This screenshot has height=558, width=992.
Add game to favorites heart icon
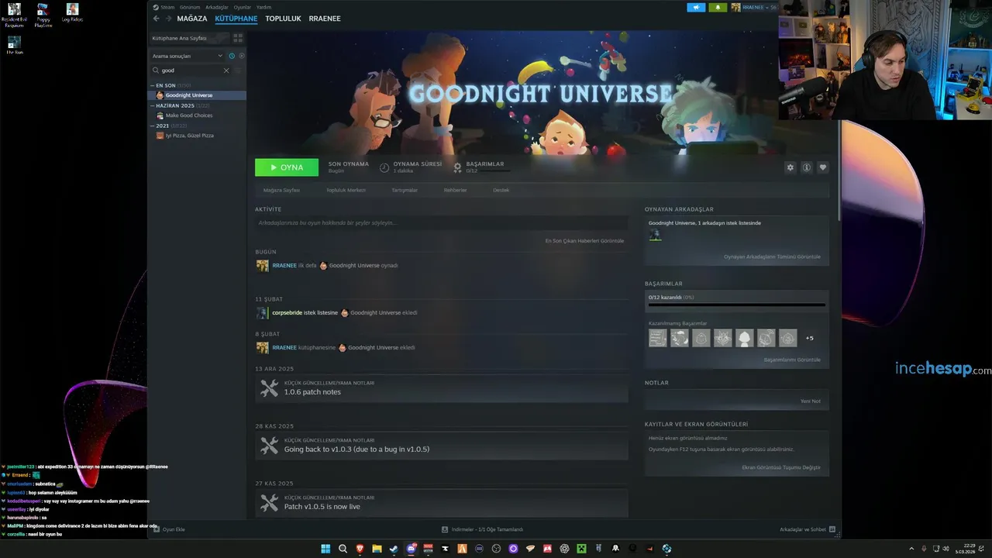pyautogui.click(x=822, y=167)
